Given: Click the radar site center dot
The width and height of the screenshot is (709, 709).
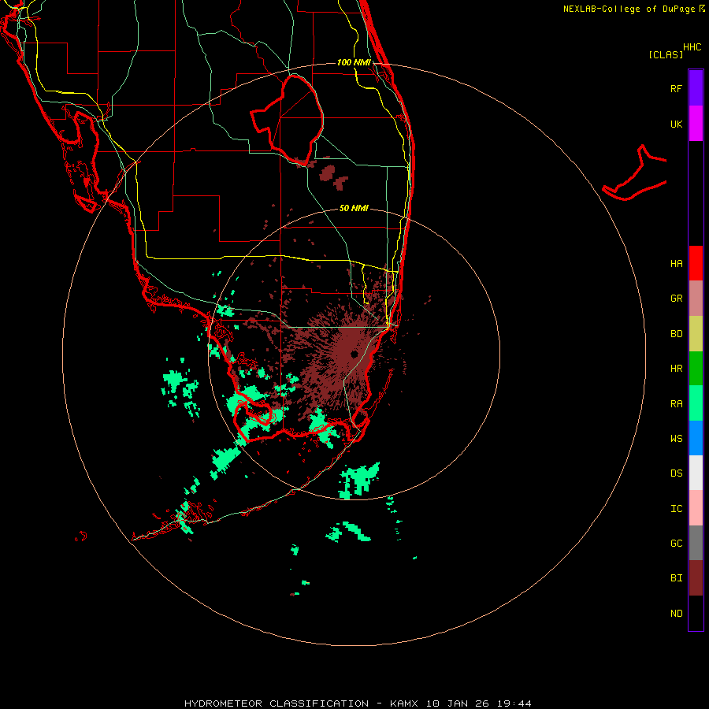Looking at the screenshot, I should point(354,354).
